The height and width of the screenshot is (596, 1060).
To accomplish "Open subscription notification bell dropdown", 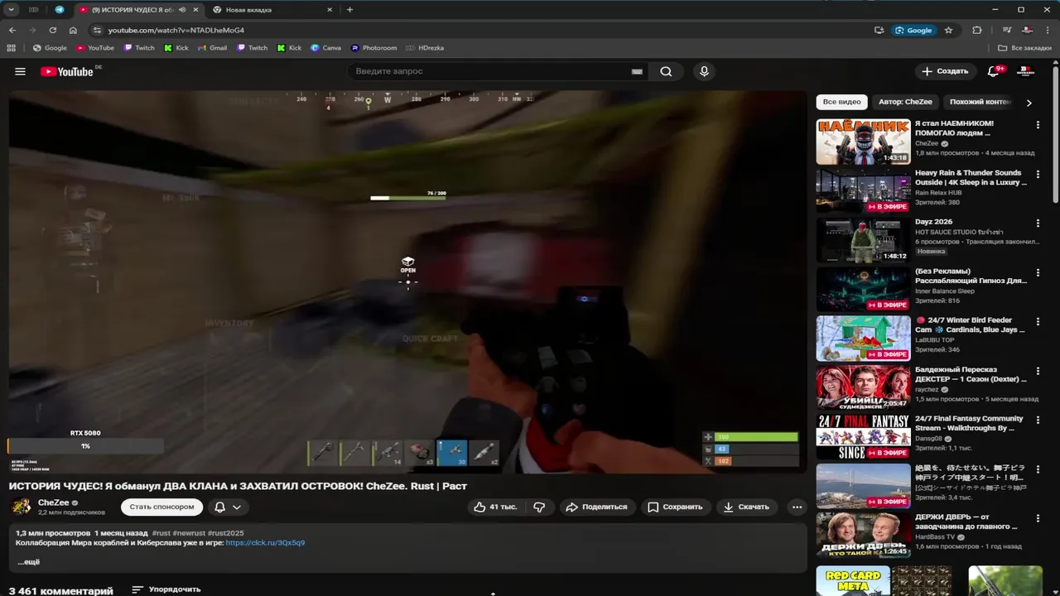I will click(228, 507).
